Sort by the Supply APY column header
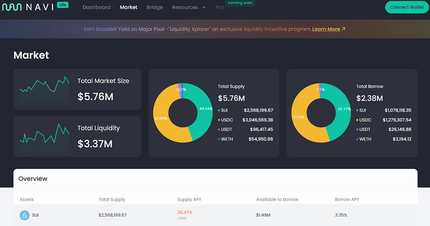The width and height of the screenshot is (430, 226). pyautogui.click(x=189, y=199)
